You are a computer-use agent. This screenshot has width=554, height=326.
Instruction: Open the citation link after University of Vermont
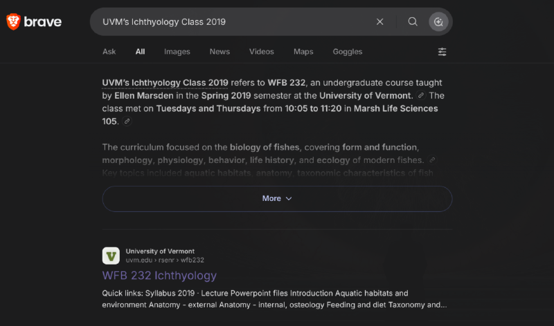420,95
